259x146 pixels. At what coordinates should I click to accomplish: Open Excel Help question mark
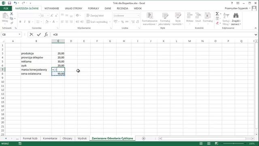click(232, 3)
